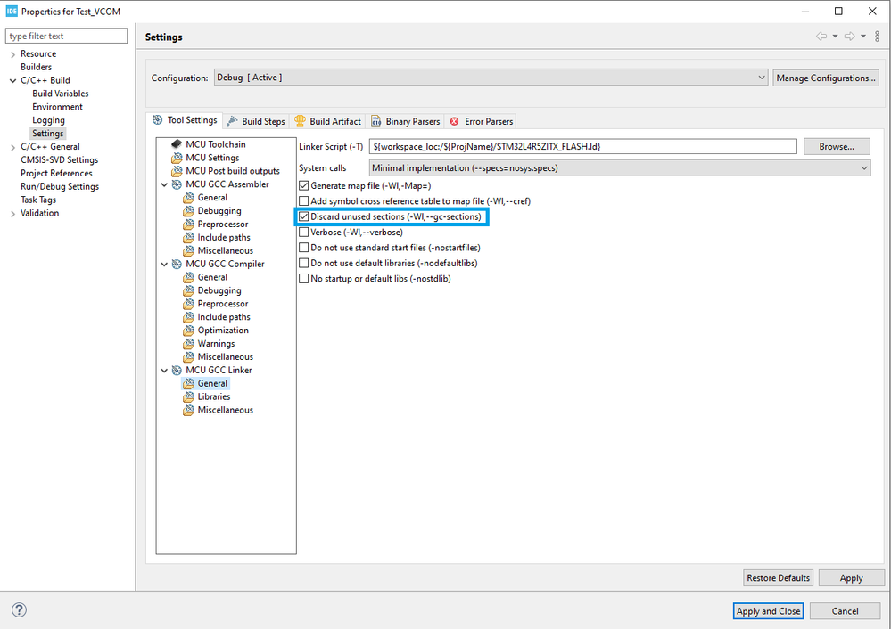Expand the Validation tree node
The height and width of the screenshot is (629, 891).
(12, 214)
